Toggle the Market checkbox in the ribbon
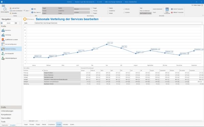The height and width of the screenshot is (127, 204). tap(108, 8)
